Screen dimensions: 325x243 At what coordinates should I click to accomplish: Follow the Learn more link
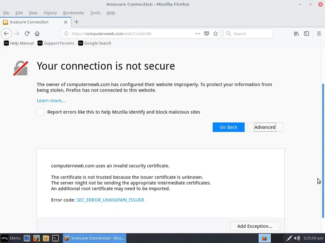pos(51,101)
